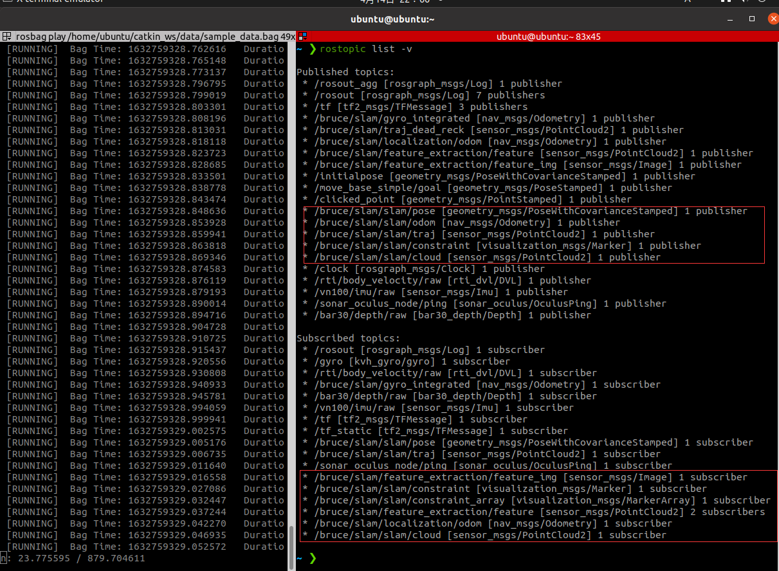Click the /bruce/slam/slam/cloud 1 subscriber line
The image size is (779, 571).
(x=484, y=535)
